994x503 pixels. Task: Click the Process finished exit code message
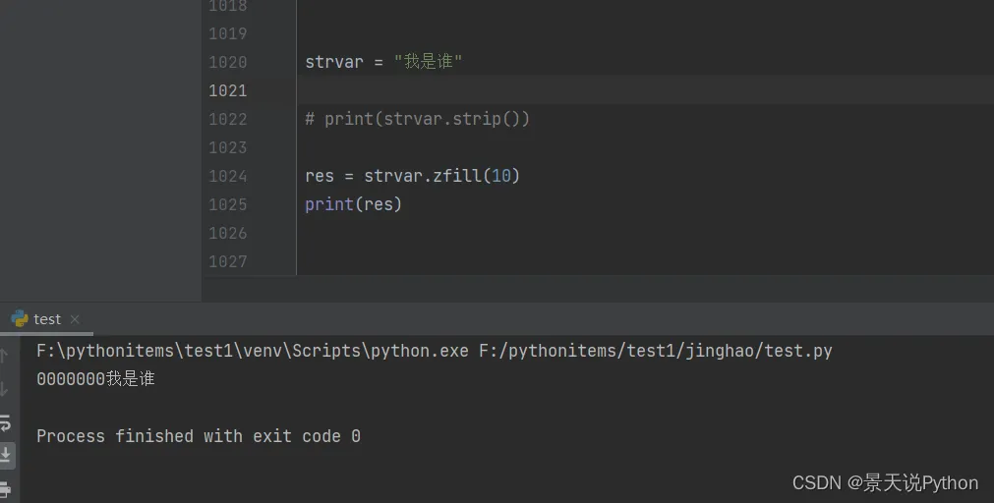199,436
